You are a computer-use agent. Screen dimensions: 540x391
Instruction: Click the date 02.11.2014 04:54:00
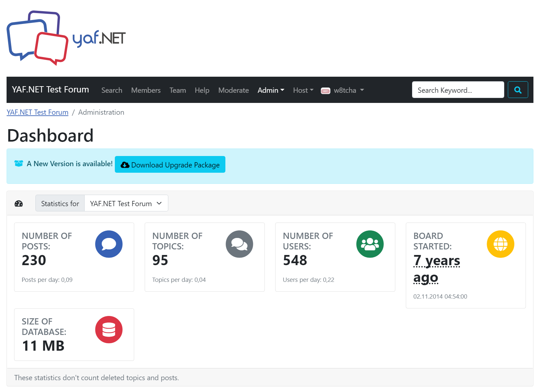coord(440,296)
